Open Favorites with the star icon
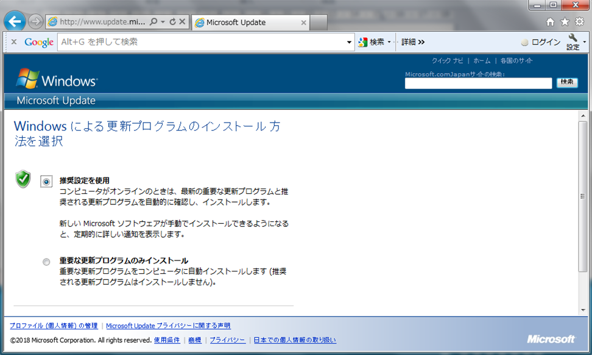 click(565, 22)
